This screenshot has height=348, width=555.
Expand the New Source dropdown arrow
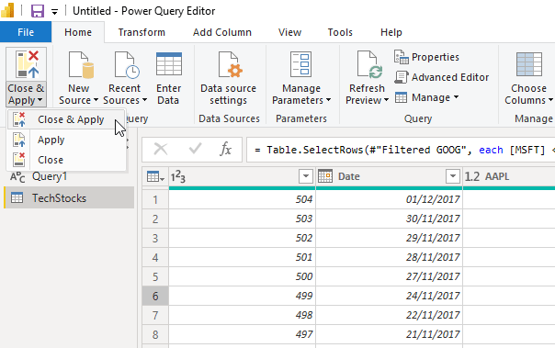point(96,100)
